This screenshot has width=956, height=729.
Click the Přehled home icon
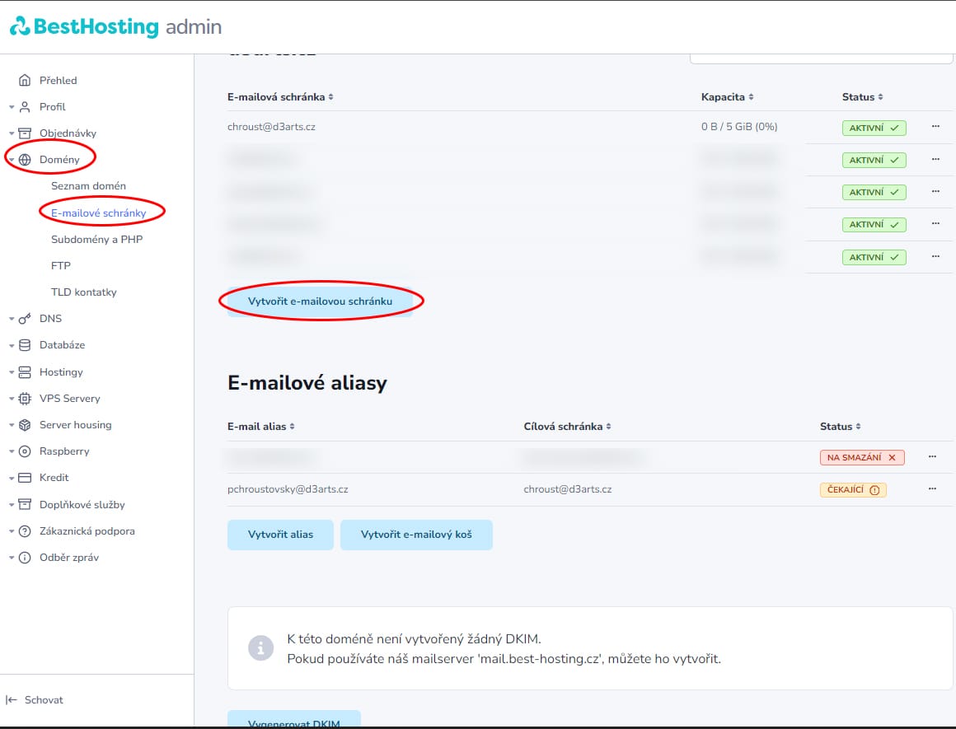[25, 80]
